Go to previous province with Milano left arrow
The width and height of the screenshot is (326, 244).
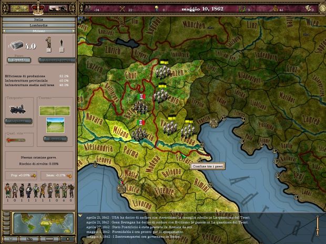4,31
